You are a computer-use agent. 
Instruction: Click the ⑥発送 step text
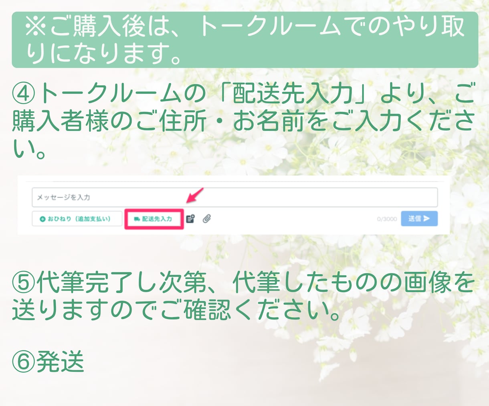click(x=48, y=361)
